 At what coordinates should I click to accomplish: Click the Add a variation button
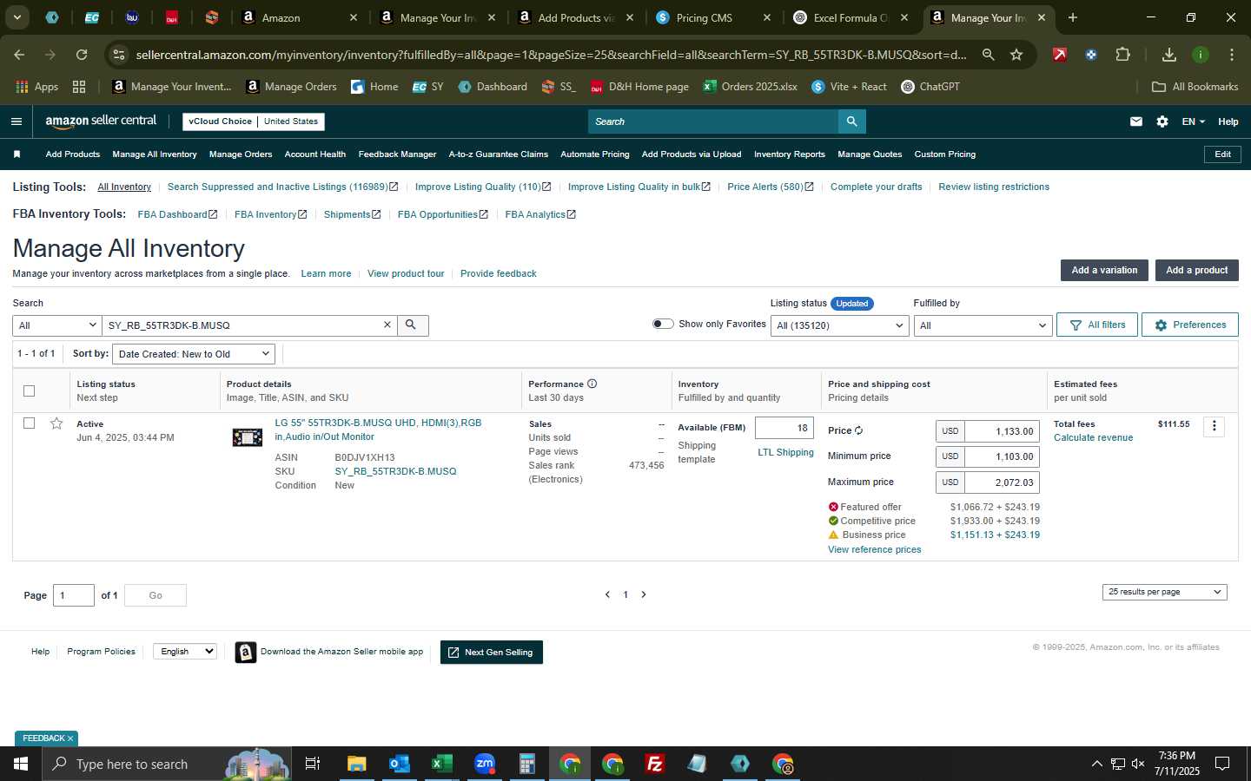pos(1104,270)
